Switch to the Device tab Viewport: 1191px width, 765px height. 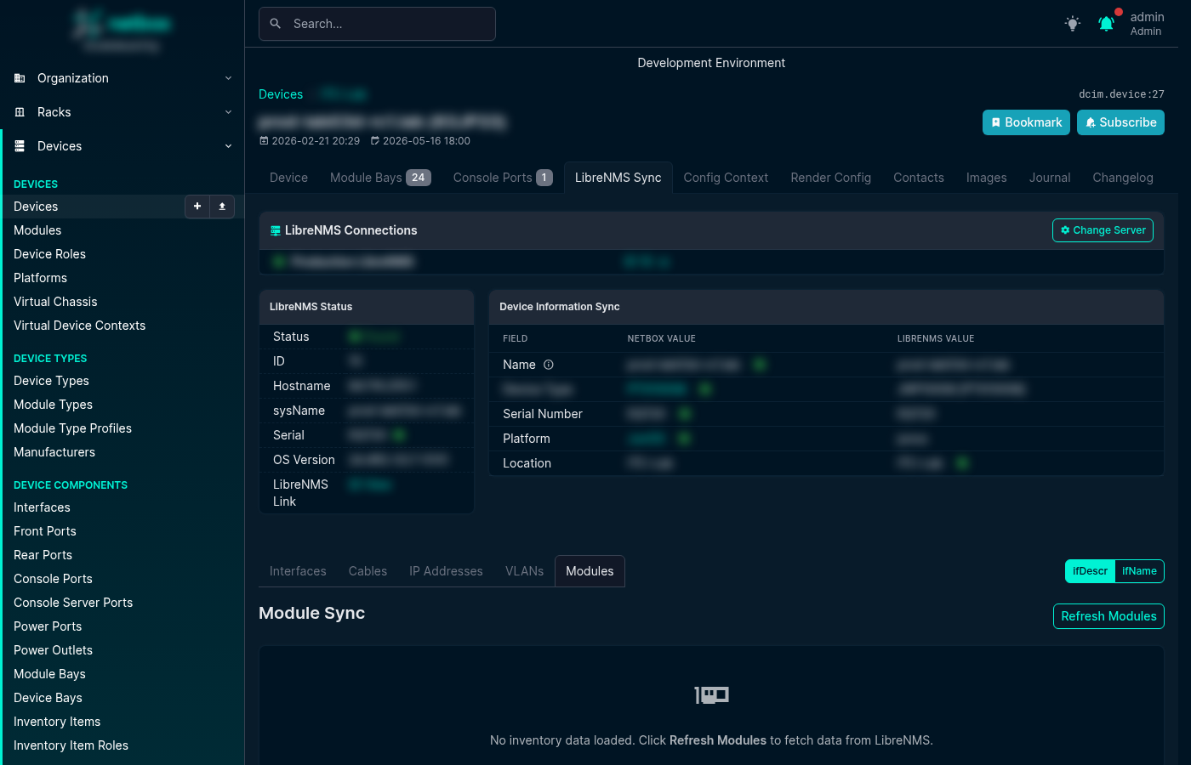click(288, 178)
